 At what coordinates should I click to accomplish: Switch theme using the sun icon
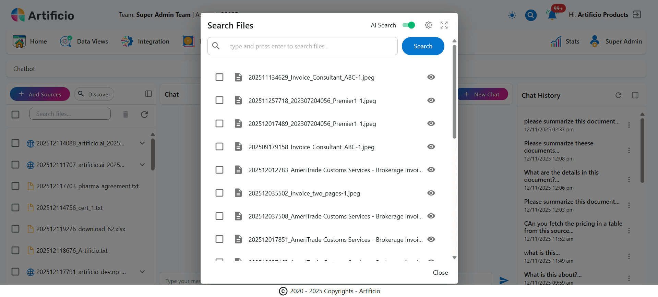[x=512, y=15]
